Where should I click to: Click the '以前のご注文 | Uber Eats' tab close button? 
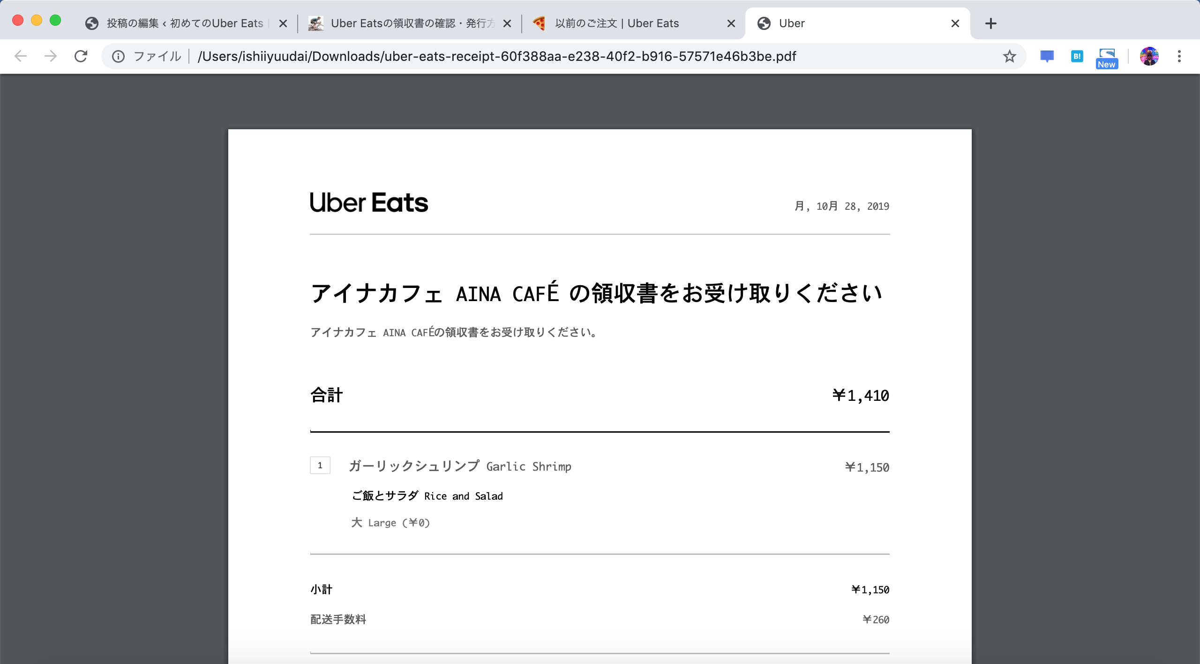click(x=731, y=23)
